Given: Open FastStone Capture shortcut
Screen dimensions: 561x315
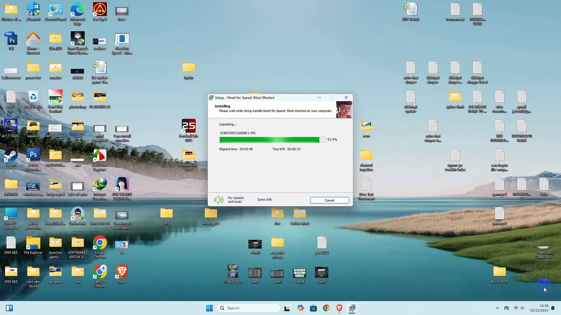Looking at the screenshot, I should 99,160.
